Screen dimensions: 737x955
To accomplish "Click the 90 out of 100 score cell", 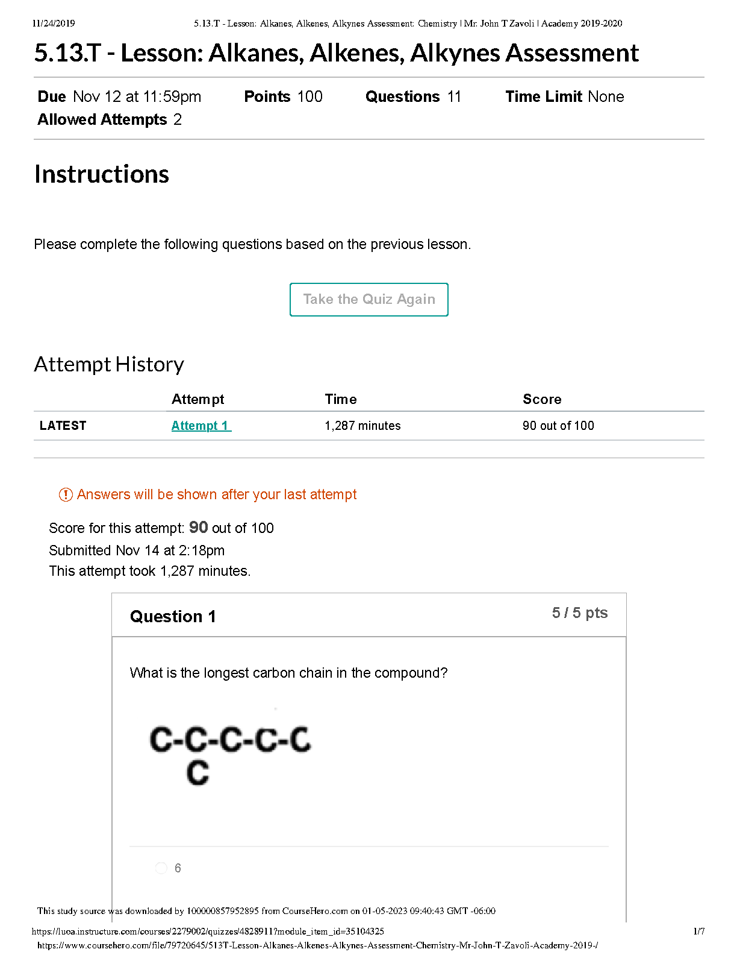I will [x=558, y=426].
